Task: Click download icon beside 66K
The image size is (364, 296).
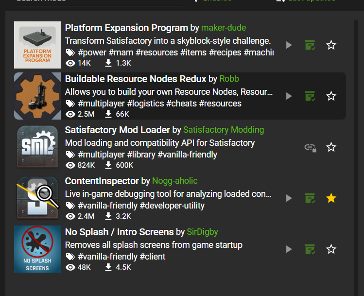Action: [108, 114]
